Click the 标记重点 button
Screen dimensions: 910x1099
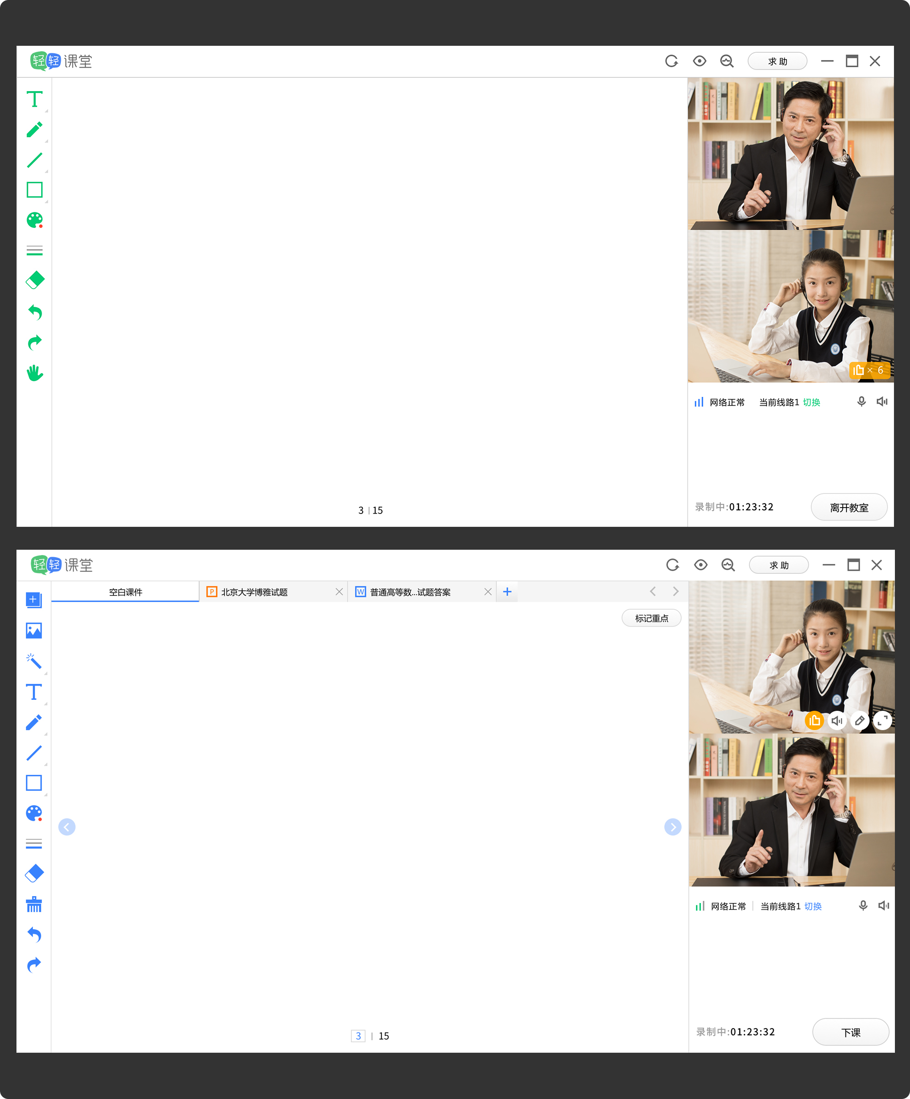click(x=651, y=618)
